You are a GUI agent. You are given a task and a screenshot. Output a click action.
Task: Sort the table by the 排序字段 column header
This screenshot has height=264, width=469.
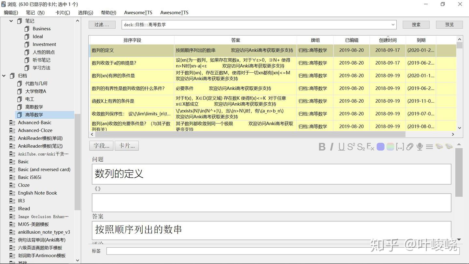click(132, 40)
